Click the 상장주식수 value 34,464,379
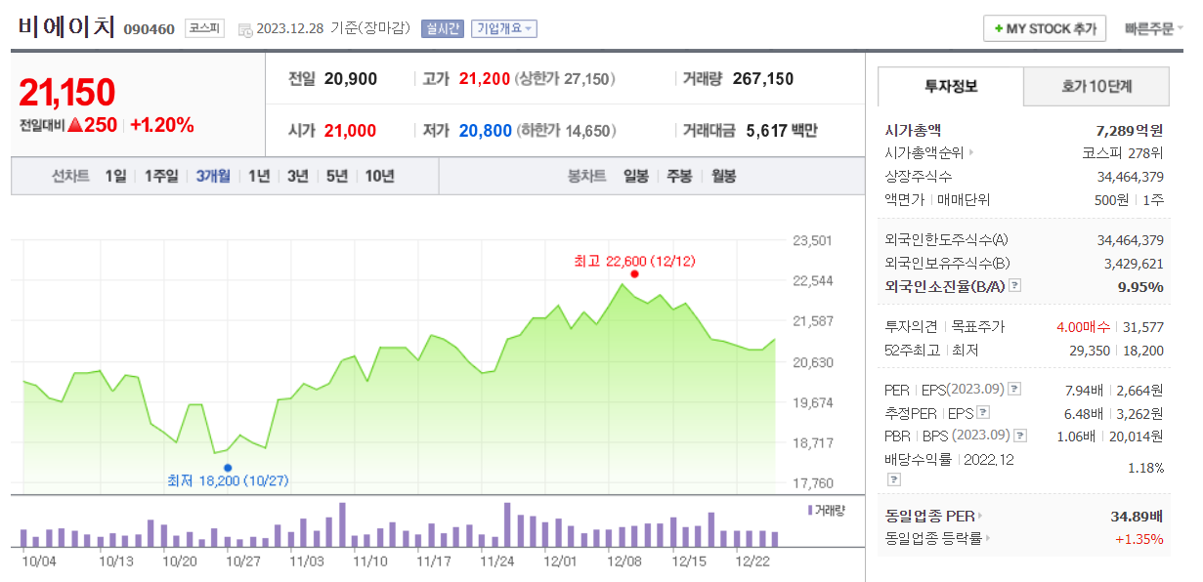The height and width of the screenshot is (582, 1203). pos(1131,176)
